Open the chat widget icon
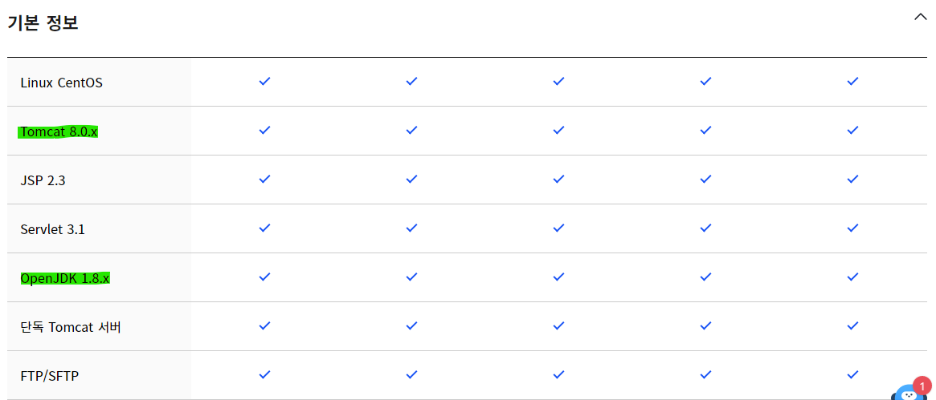The width and height of the screenshot is (936, 400). pos(907,394)
